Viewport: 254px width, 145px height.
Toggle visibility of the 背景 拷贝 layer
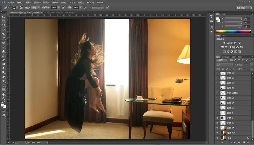pos(217,133)
